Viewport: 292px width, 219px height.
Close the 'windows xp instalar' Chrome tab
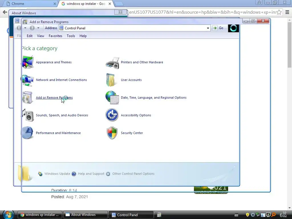coord(110,4)
